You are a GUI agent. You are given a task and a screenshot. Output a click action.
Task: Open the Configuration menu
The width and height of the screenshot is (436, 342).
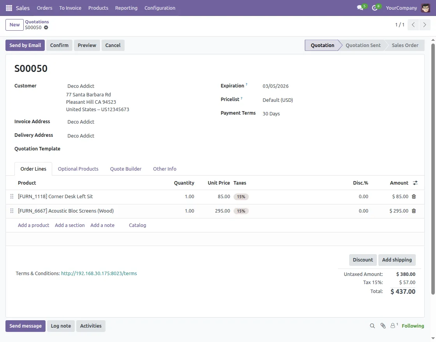coord(160,8)
